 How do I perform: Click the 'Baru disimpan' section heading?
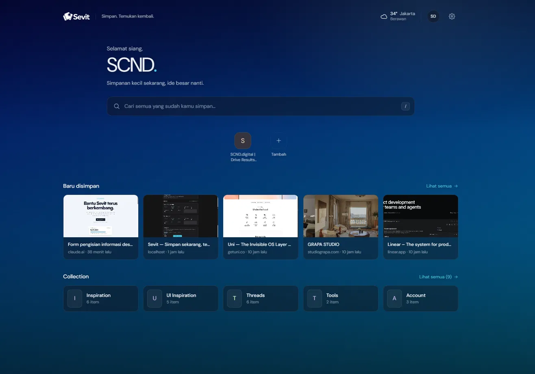pos(81,186)
